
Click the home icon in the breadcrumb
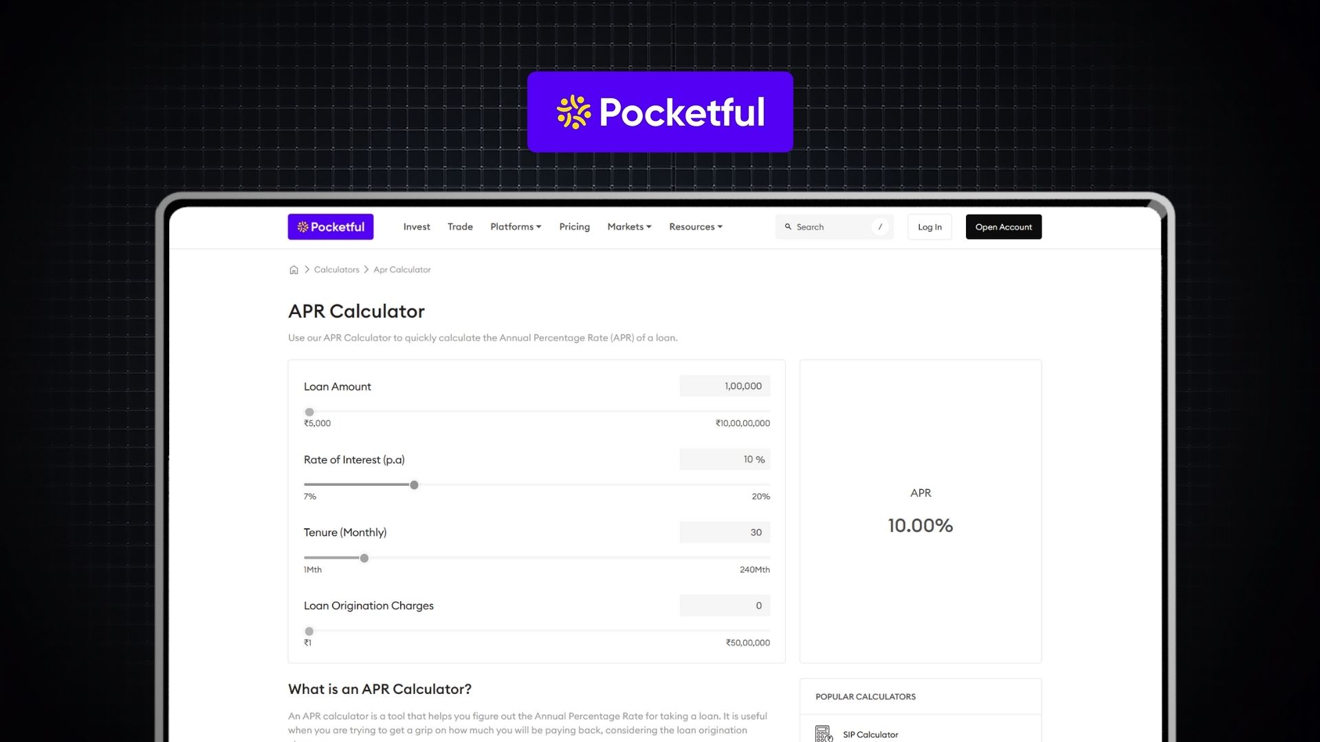point(294,269)
